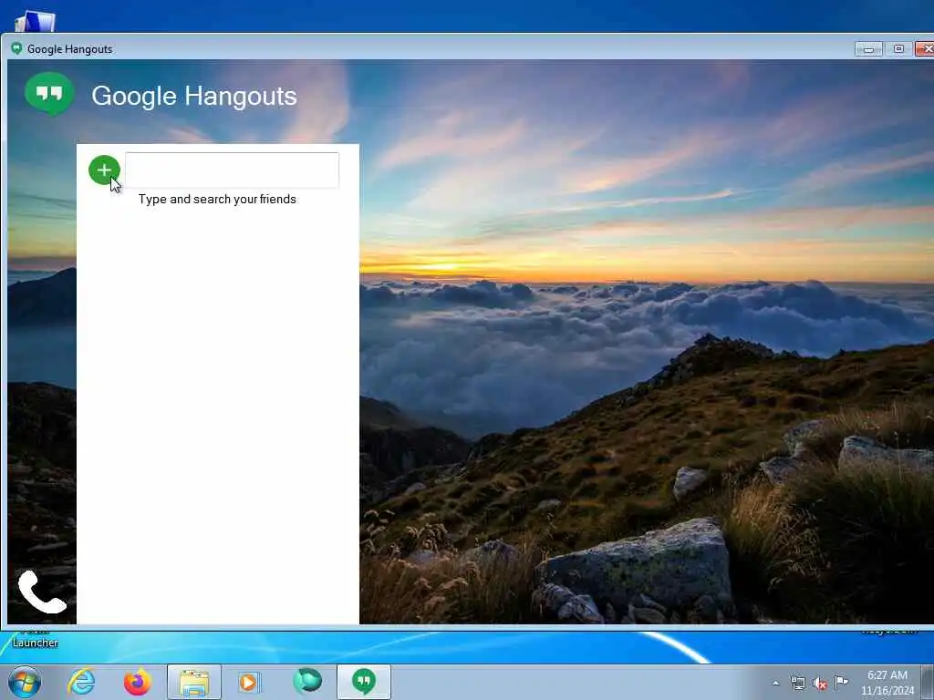Screen dimensions: 934x700
Task: Close the Google Hangouts window
Action: 925,49
